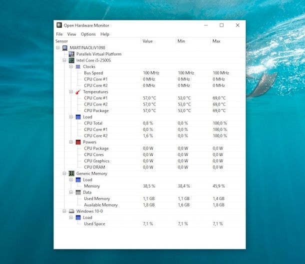Click the thermometer icon beside Temperatures
The width and height of the screenshot is (305, 264).
(x=78, y=92)
